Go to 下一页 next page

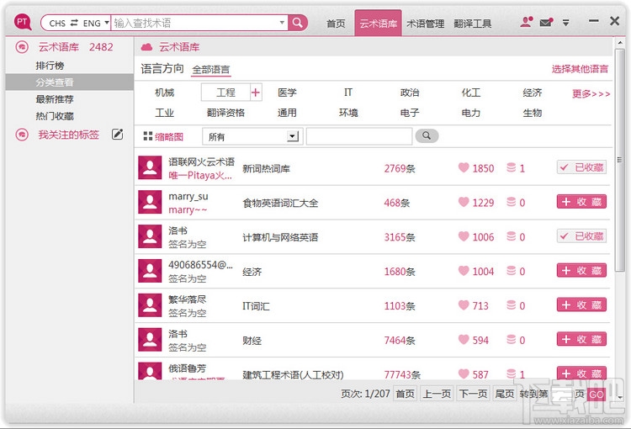tap(473, 394)
